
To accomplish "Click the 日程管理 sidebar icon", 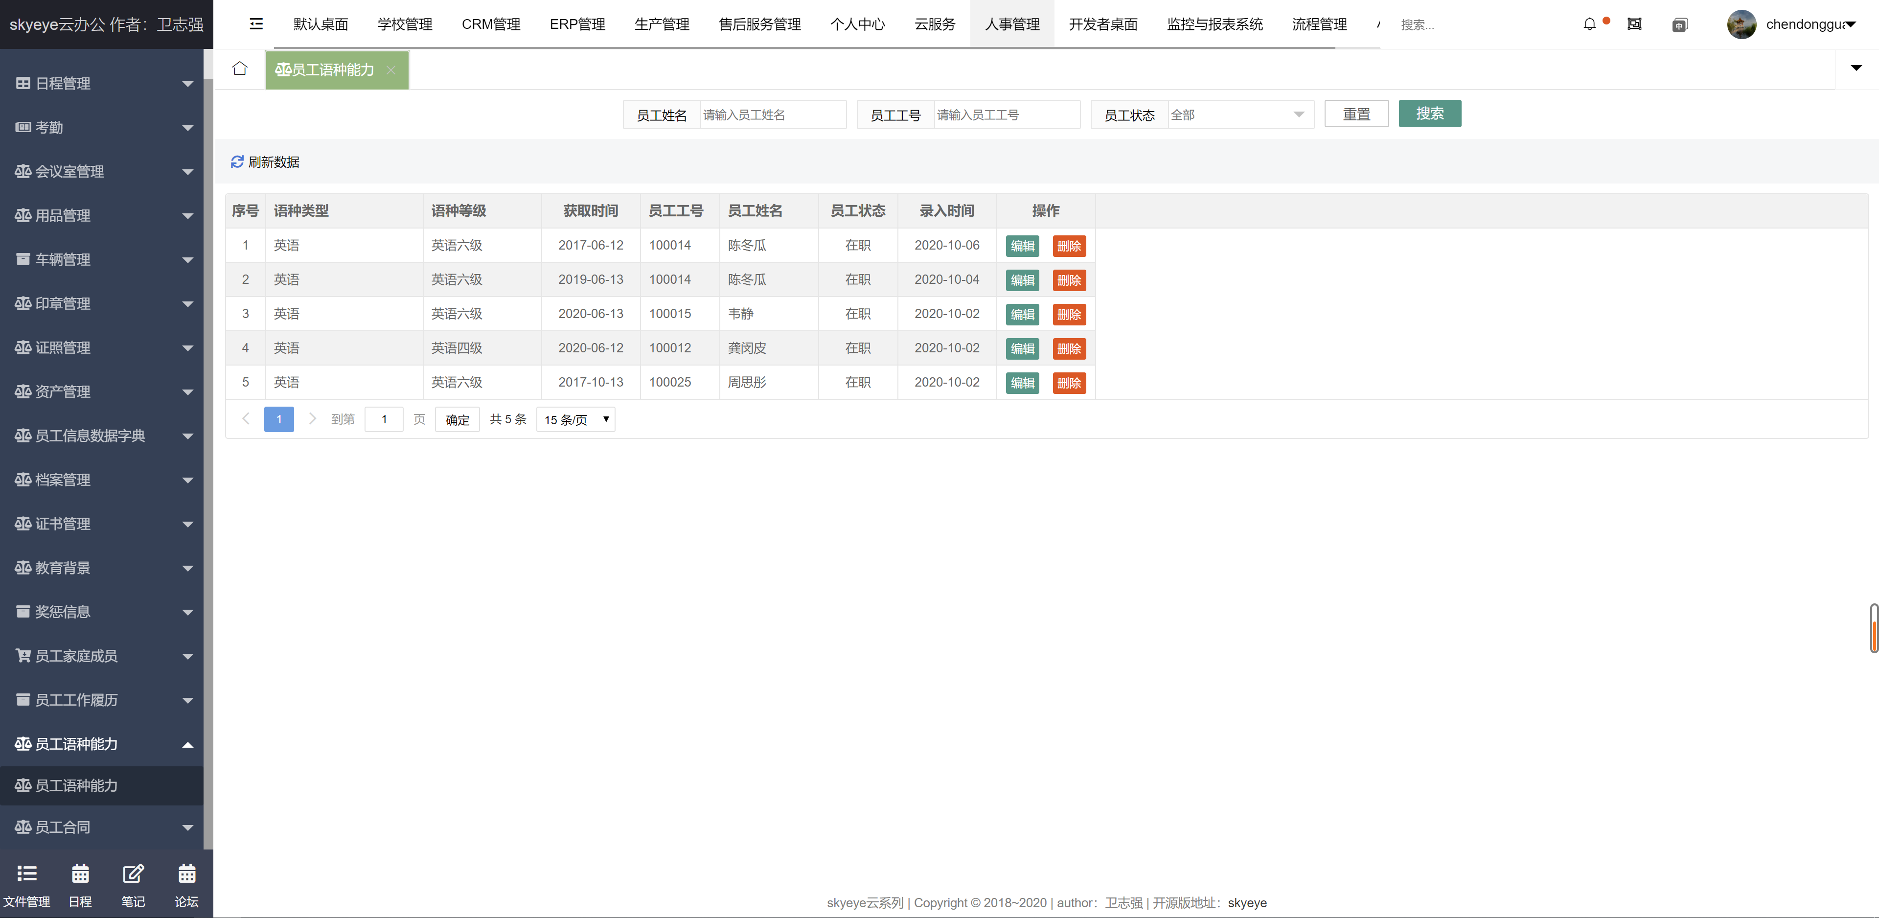I will [x=23, y=83].
